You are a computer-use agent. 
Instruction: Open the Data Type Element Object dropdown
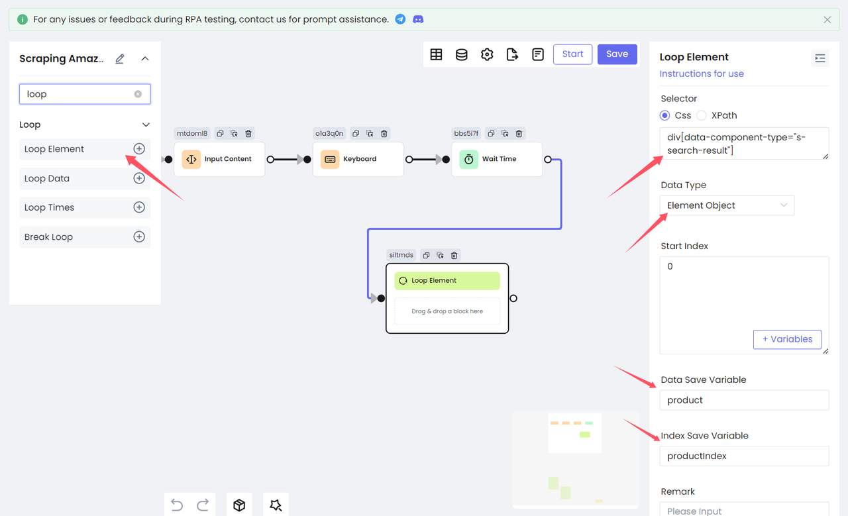click(727, 205)
